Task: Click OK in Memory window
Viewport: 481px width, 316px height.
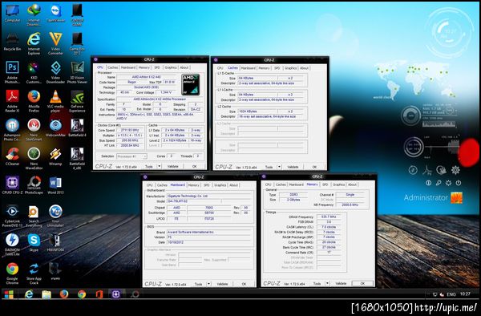Action: (x=362, y=283)
